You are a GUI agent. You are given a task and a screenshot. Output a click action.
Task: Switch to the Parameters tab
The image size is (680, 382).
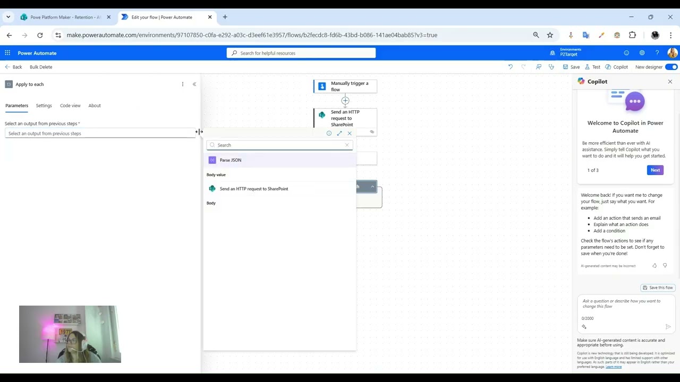click(16, 106)
